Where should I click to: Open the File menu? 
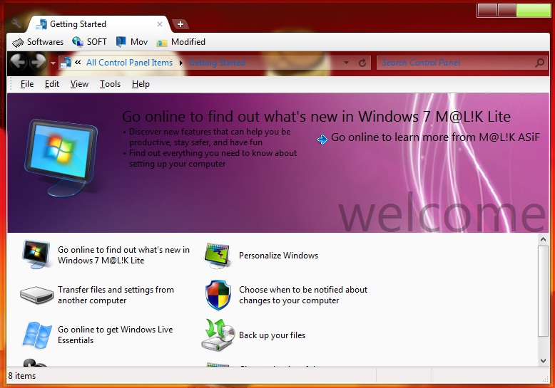coord(27,84)
